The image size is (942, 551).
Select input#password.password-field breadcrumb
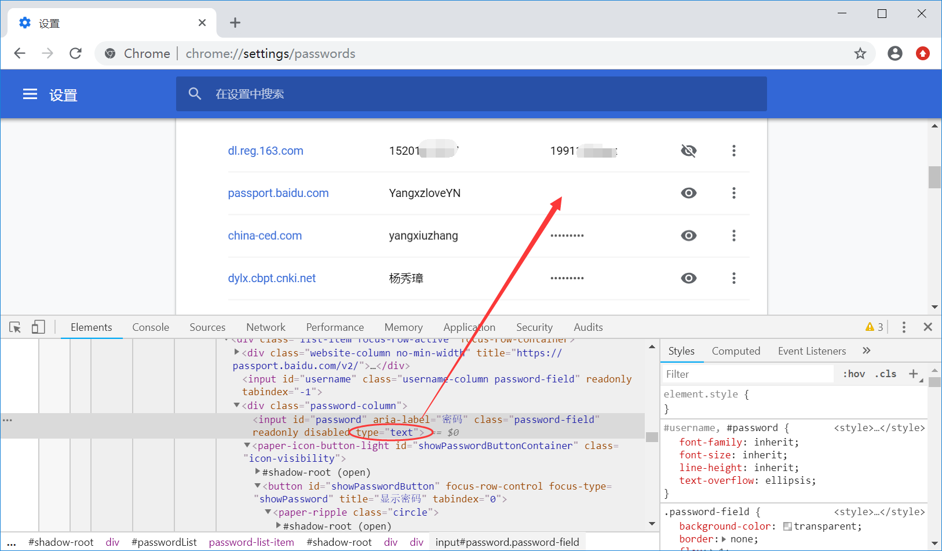pos(507,542)
